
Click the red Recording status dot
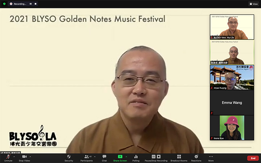(x=11, y=4)
